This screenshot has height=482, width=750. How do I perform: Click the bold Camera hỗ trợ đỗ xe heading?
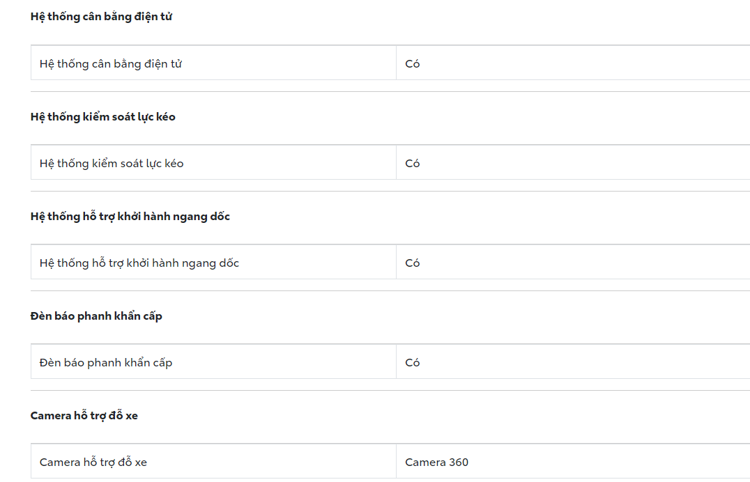[x=84, y=416]
